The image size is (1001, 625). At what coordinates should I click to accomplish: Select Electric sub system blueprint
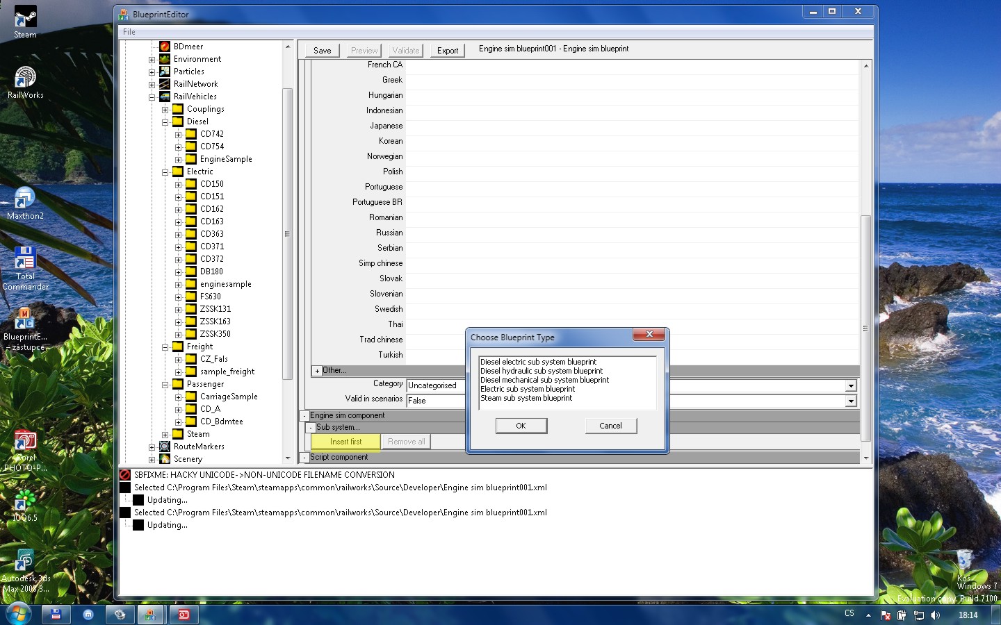528,389
